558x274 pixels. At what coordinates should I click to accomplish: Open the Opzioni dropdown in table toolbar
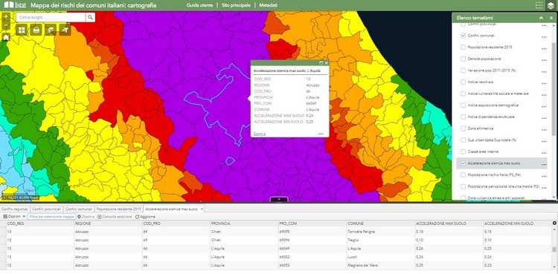[x=14, y=216]
